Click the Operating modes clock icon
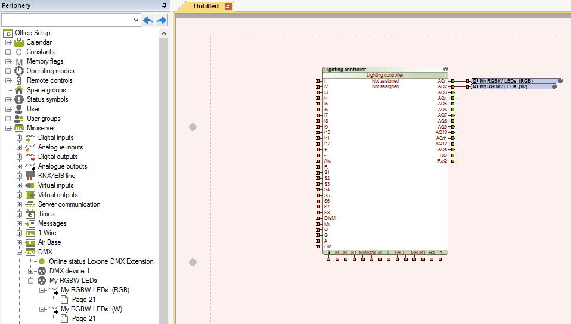 point(19,71)
